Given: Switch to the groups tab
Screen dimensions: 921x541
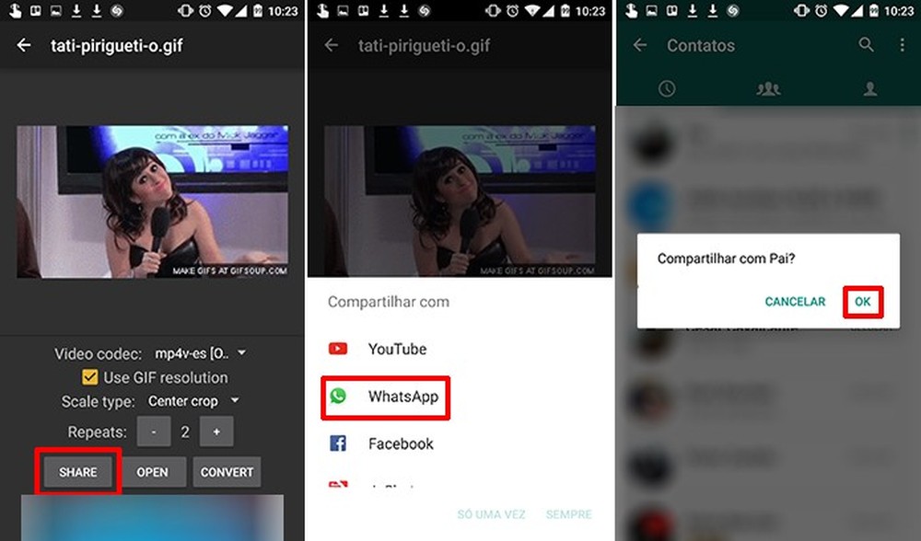Looking at the screenshot, I should [767, 89].
